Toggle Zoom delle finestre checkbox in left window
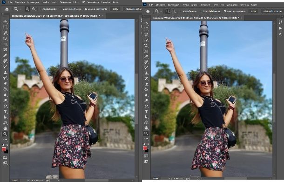 click(61, 9)
